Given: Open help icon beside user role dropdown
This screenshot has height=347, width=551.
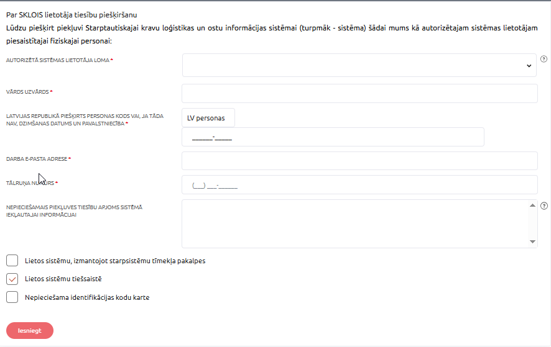Looking at the screenshot, I should click(x=544, y=60).
